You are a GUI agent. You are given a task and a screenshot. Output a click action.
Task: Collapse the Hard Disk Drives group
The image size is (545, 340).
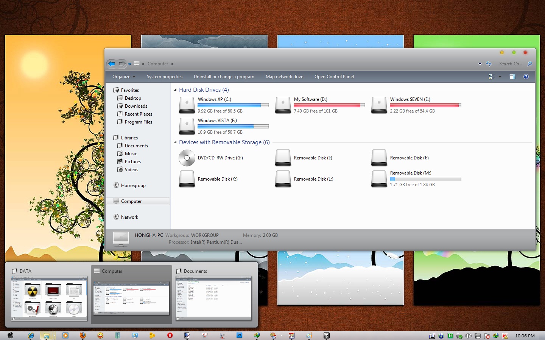[x=175, y=90]
